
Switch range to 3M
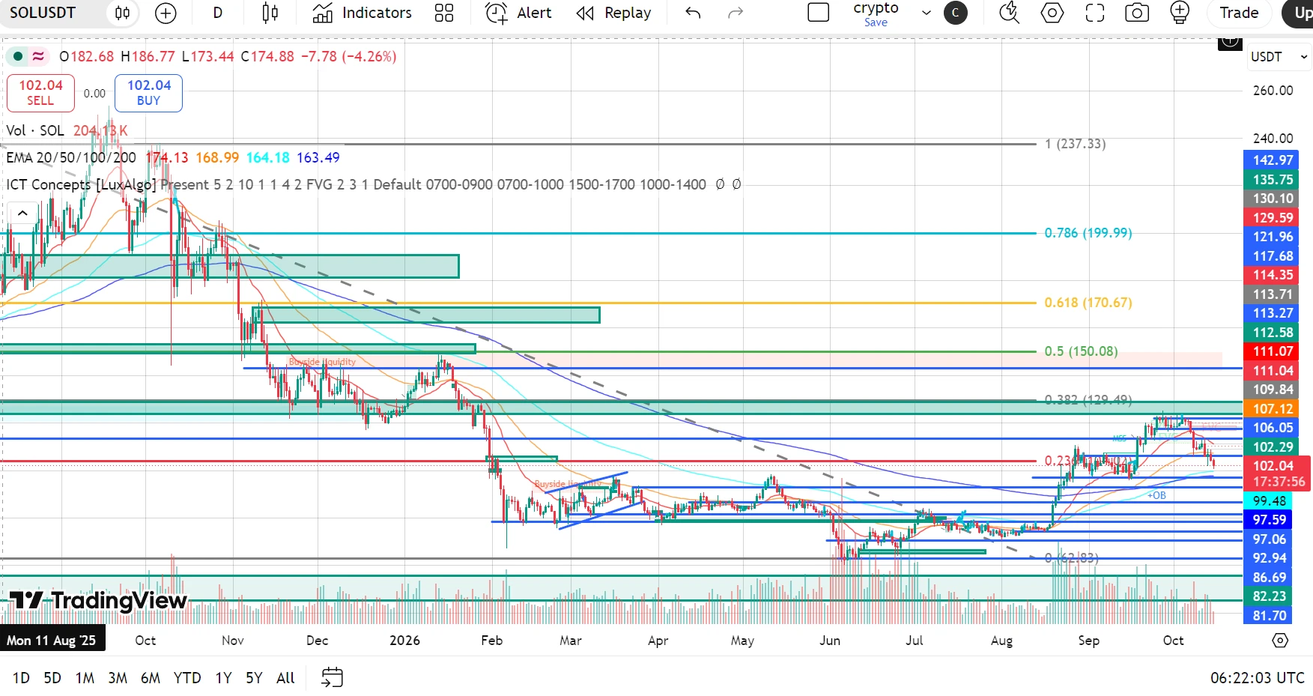[118, 678]
